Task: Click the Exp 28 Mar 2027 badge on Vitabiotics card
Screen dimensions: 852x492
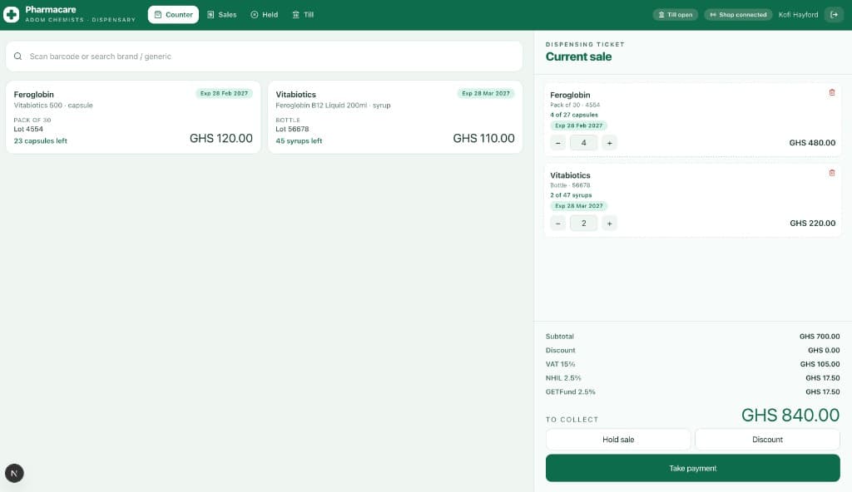Action: coord(486,93)
